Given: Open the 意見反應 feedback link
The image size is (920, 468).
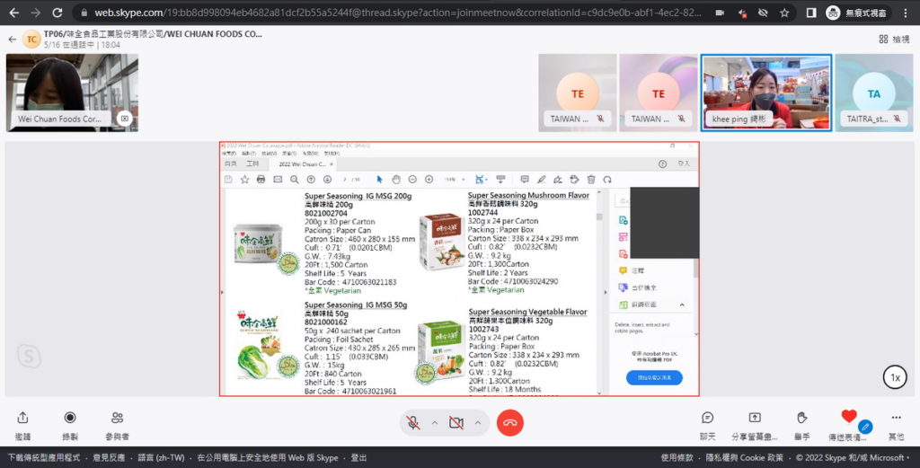Looking at the screenshot, I should (x=109, y=457).
